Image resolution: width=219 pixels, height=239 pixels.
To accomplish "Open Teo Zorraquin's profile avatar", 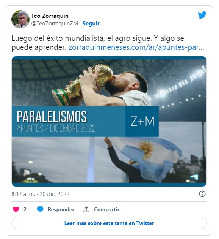I will pyautogui.click(x=20, y=19).
